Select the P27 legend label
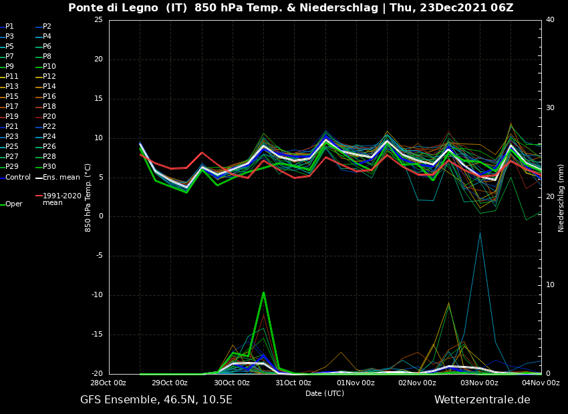The image size is (568, 414). click(x=12, y=157)
